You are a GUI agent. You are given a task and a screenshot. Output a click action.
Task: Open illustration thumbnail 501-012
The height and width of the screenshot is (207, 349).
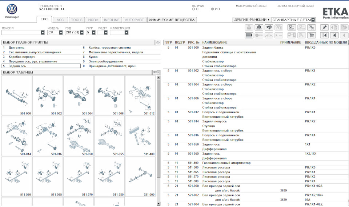pos(140,96)
